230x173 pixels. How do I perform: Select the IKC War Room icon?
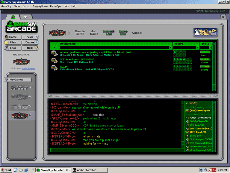[x=55, y=60]
